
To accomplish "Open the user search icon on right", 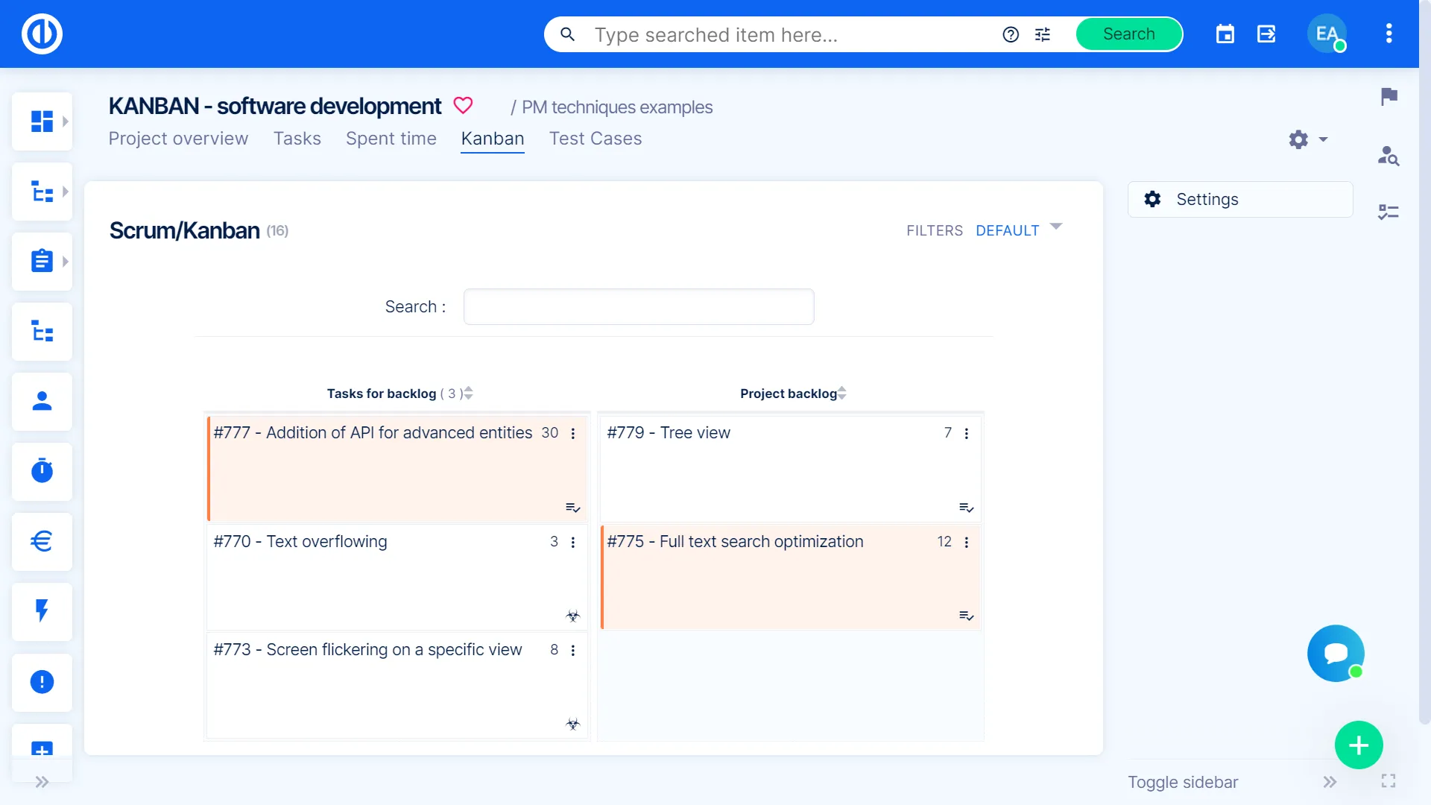I will (1388, 155).
